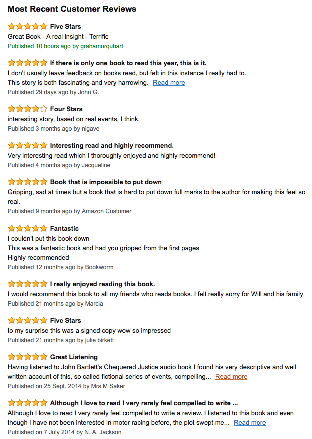Click the five-star rating of John G.'s review
Image resolution: width=312 pixels, height=439 pixels.
coord(28,63)
